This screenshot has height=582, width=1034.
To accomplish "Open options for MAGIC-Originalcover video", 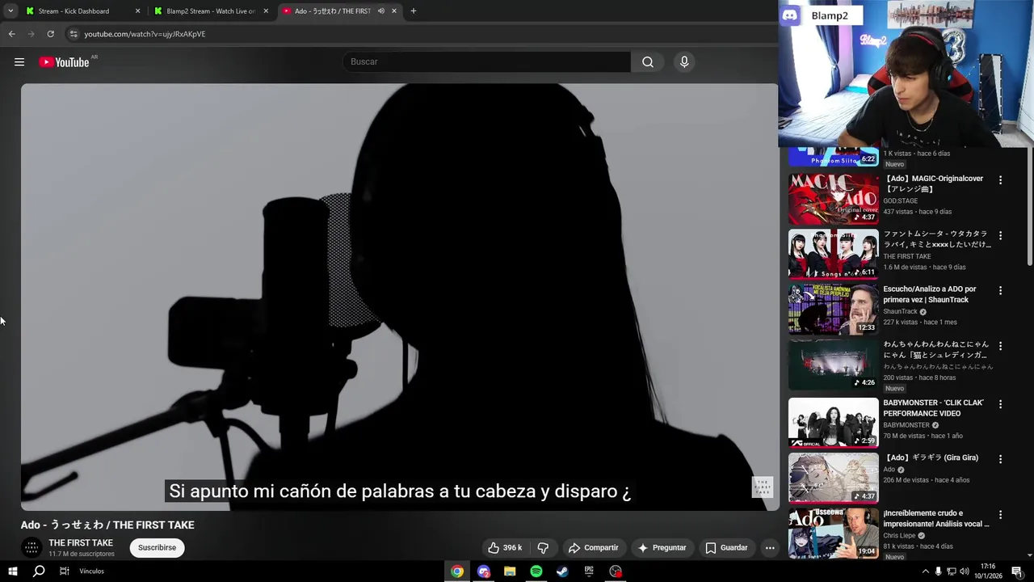I will pos(1000,180).
